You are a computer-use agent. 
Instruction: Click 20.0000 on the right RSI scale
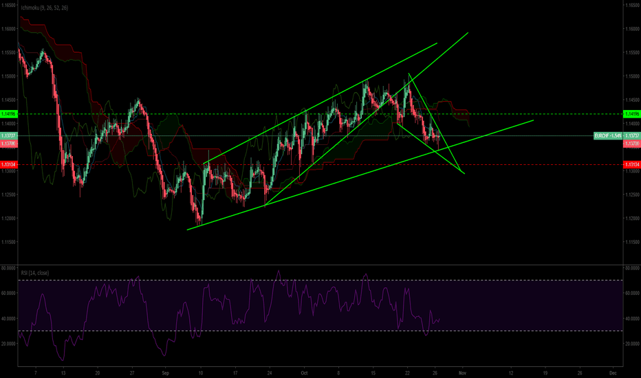coord(631,344)
